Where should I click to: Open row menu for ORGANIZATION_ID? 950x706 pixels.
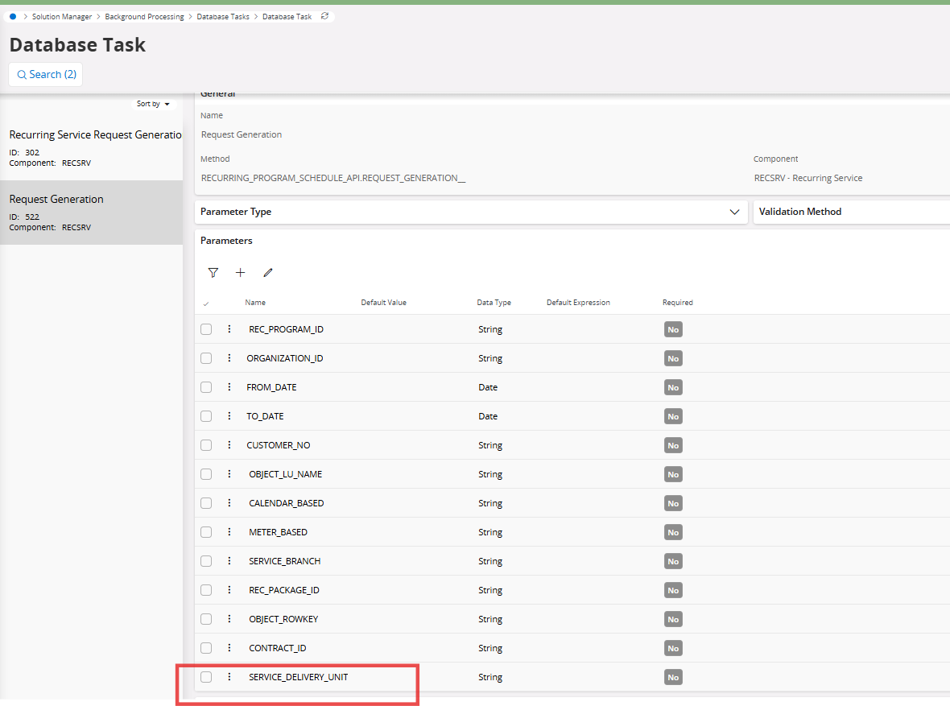click(x=229, y=358)
